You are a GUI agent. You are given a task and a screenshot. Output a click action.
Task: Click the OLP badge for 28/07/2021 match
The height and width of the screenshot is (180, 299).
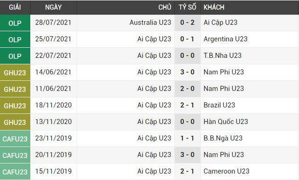pos(15,23)
